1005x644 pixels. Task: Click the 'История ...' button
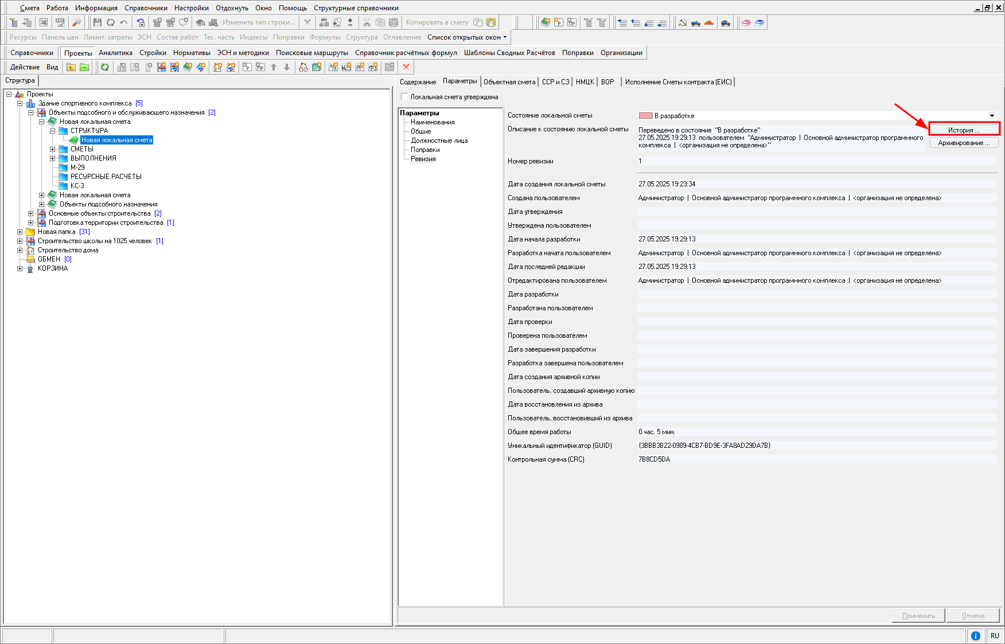coord(964,130)
